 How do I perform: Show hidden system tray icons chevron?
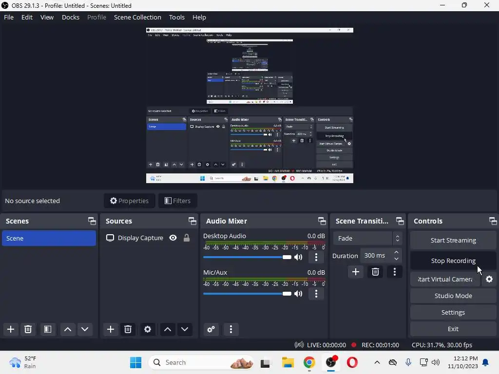coord(377,362)
